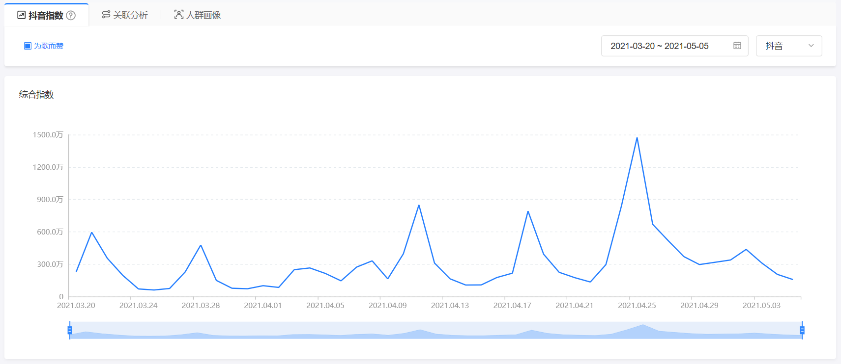Click the 人群画像 portrait icon
The image size is (841, 364).
pos(179,15)
